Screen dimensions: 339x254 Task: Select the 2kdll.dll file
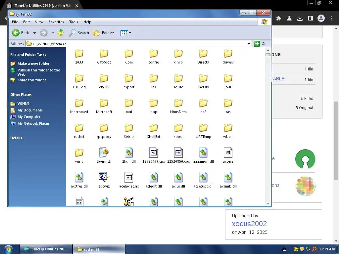point(129,155)
